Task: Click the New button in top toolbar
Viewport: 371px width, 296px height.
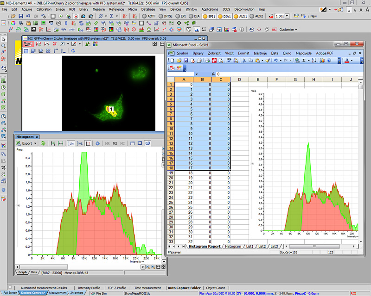Action: coord(313,16)
